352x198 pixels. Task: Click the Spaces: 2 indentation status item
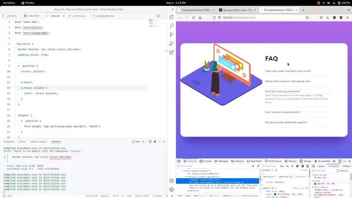click(x=105, y=196)
